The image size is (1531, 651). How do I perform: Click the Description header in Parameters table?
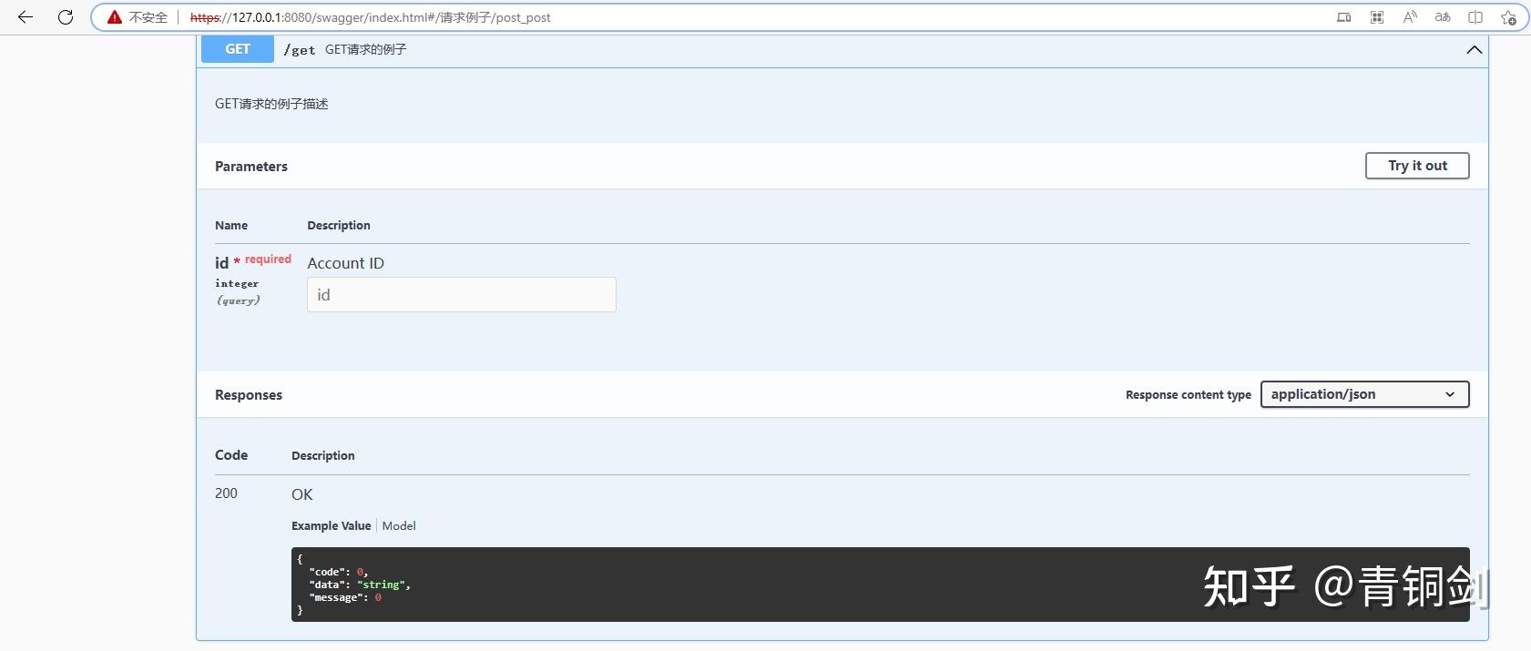click(339, 225)
